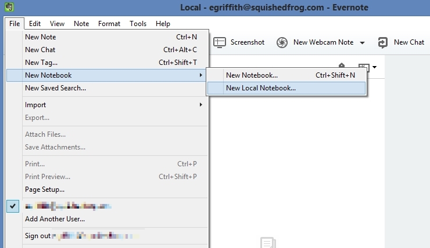Choose New Chat in the File menu
This screenshot has height=248, width=430.
107,50
